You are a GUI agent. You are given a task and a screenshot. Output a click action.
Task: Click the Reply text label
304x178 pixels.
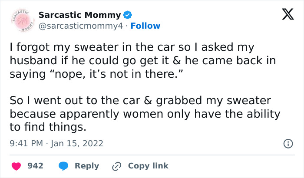click(87, 166)
